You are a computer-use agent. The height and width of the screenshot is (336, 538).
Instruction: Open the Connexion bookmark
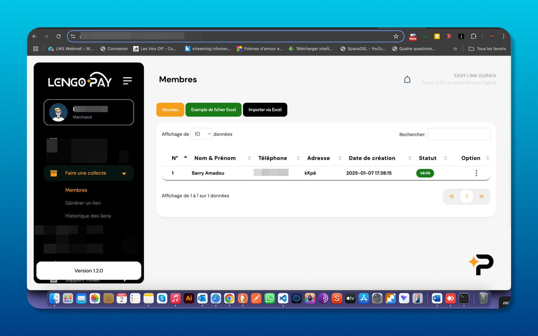114,49
